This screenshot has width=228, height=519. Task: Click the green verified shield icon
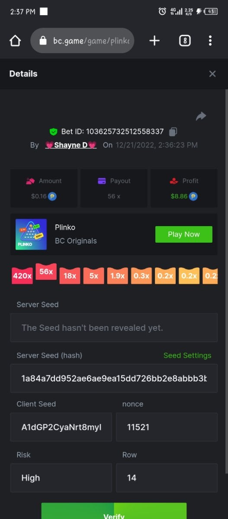tap(54, 131)
